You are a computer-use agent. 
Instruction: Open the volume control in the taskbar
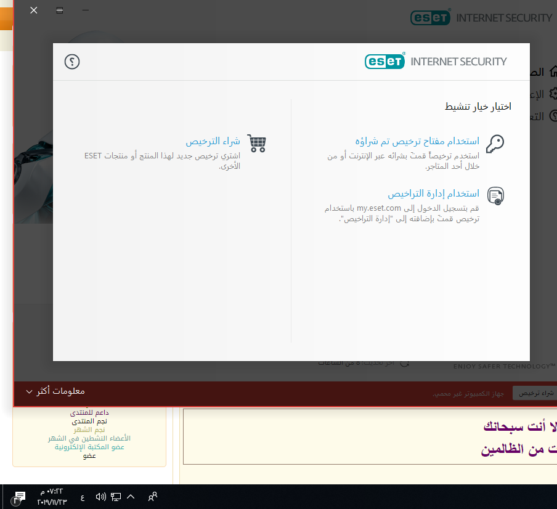tap(101, 497)
